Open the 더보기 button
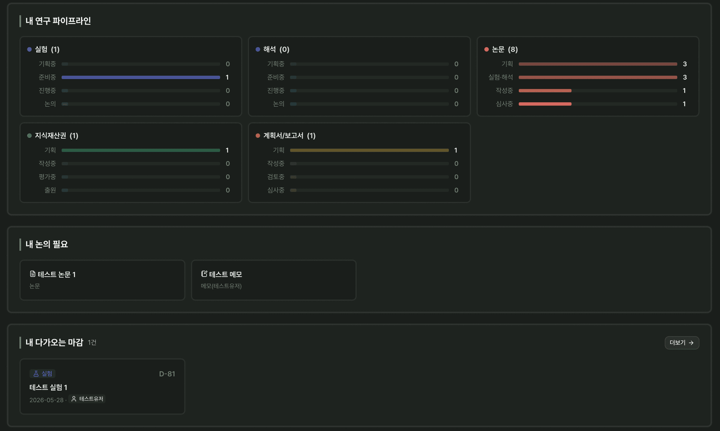The width and height of the screenshot is (720, 431). 681,343
